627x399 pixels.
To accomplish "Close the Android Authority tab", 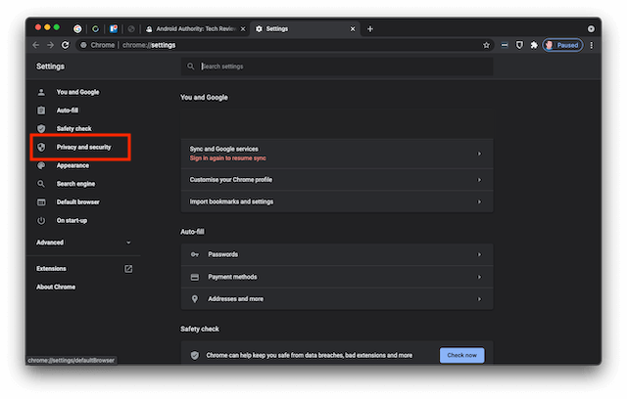I will pos(243,28).
